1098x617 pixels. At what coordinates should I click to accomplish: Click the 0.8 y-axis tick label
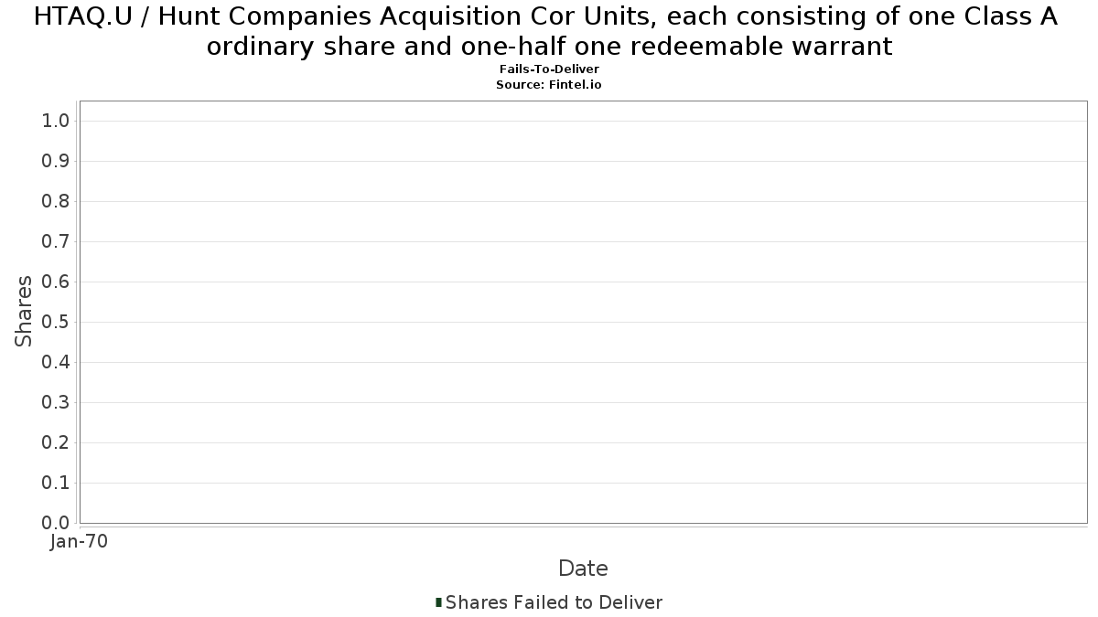point(57,201)
